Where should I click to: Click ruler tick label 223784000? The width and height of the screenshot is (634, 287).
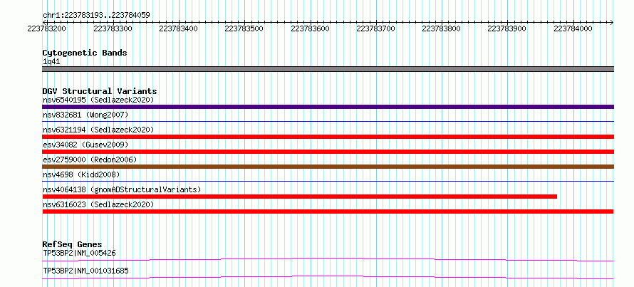point(573,28)
